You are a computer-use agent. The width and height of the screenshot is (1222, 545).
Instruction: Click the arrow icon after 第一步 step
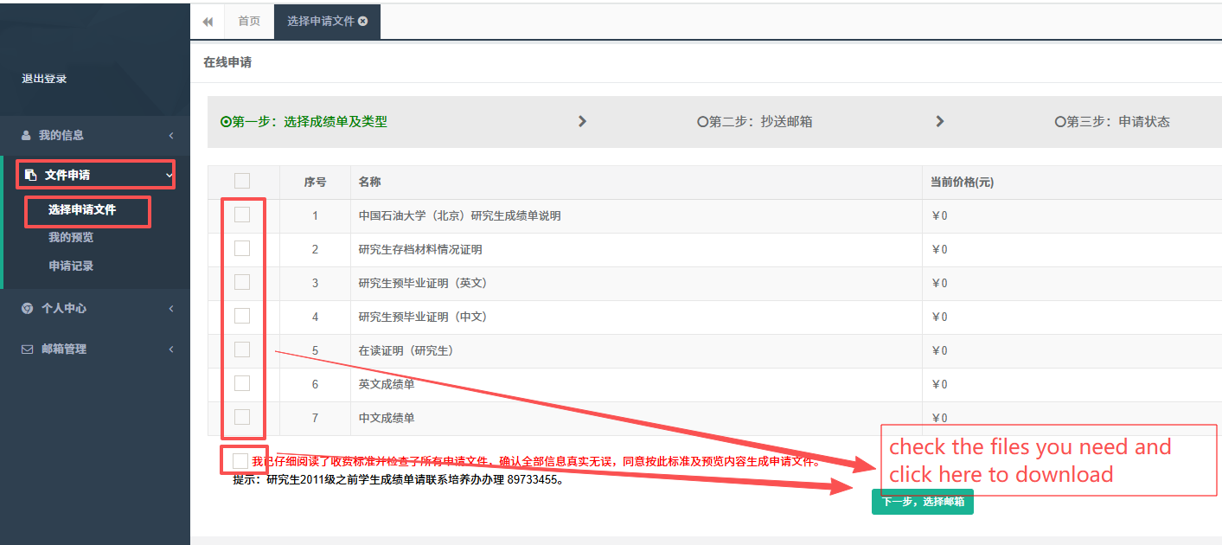click(582, 122)
